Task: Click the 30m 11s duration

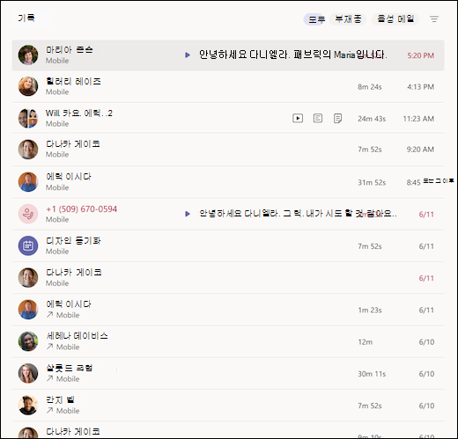Action: 372,374
